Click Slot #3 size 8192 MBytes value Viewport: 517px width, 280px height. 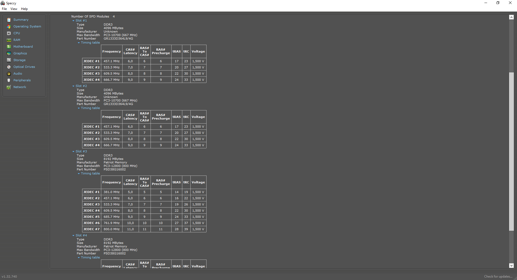click(113, 159)
